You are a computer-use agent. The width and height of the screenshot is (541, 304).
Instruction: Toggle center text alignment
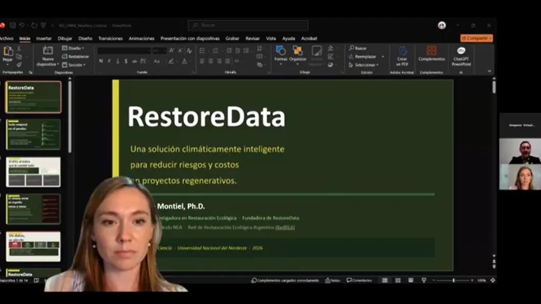[x=210, y=61]
